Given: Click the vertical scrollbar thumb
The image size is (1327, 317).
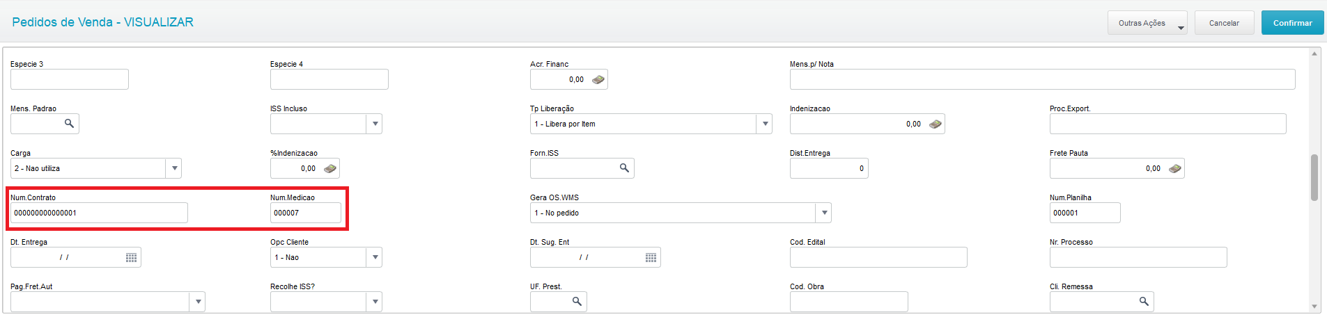Looking at the screenshot, I should [x=1314, y=177].
